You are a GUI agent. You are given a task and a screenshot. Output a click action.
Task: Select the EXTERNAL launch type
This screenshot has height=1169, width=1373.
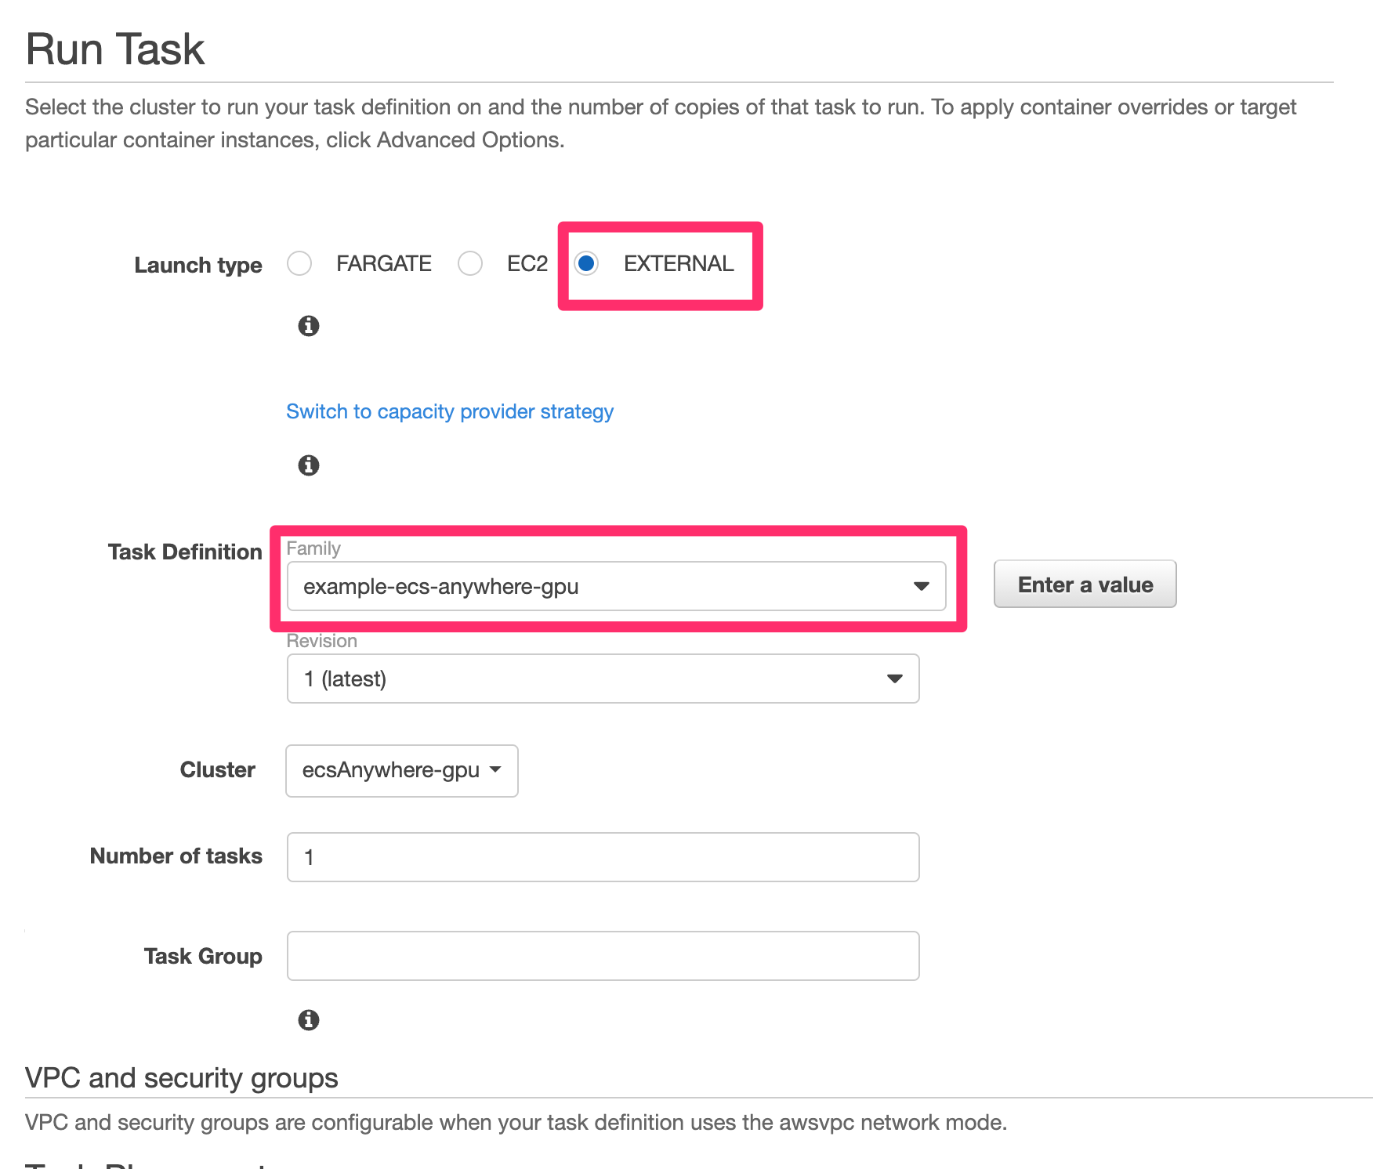586,264
